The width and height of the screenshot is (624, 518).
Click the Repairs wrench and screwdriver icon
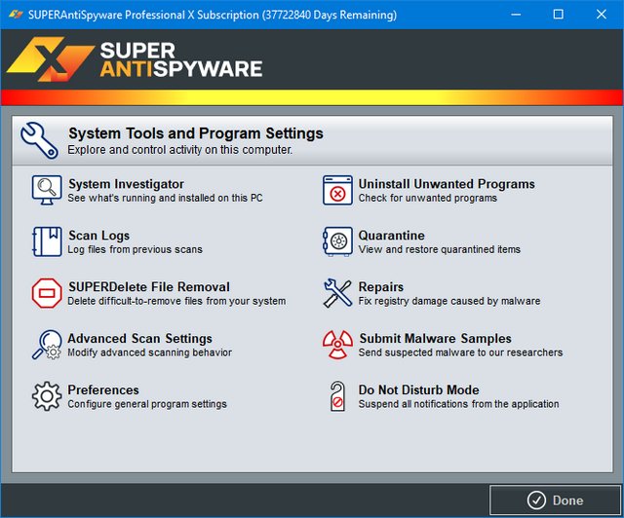click(337, 293)
